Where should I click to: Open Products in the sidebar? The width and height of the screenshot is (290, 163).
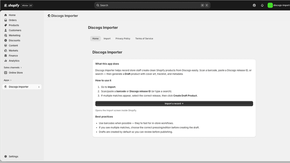click(14, 25)
